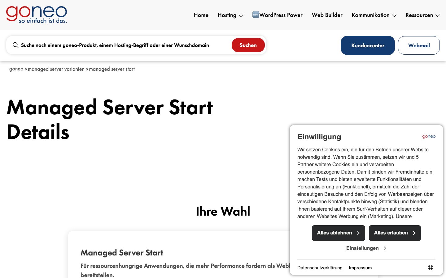Click the Managed Server Start card title

(x=122, y=253)
